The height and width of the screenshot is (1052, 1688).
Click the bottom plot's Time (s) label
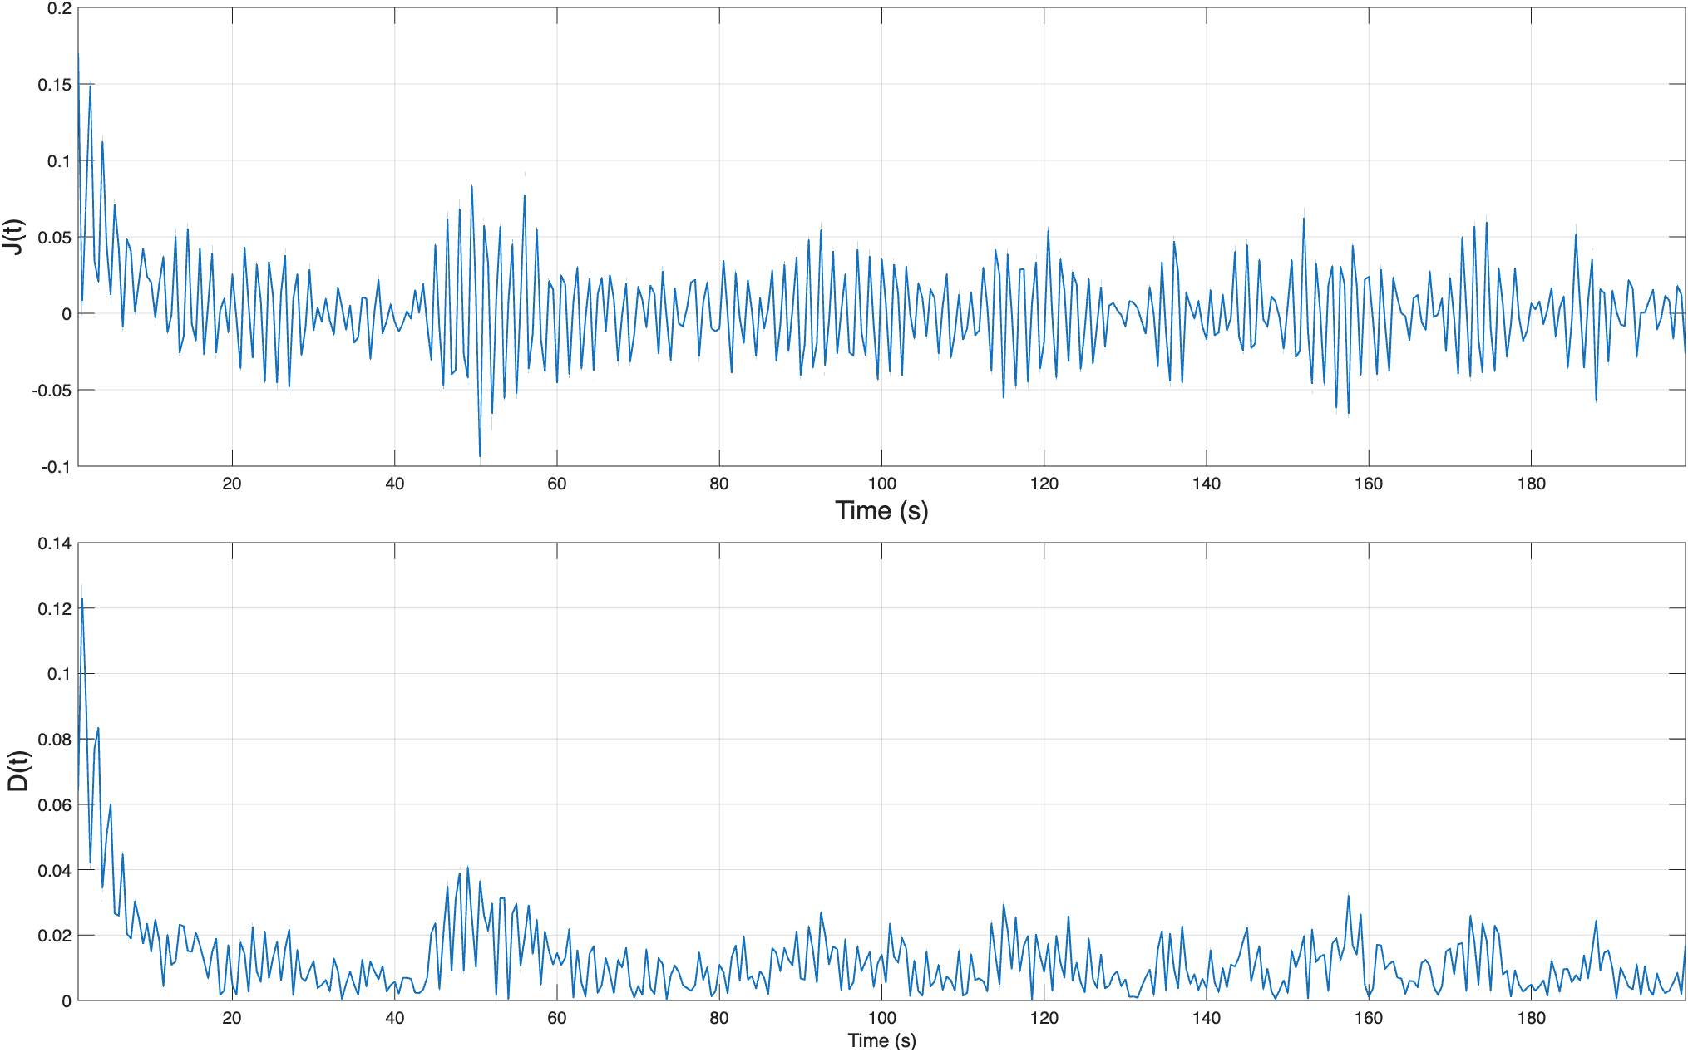tap(881, 1040)
